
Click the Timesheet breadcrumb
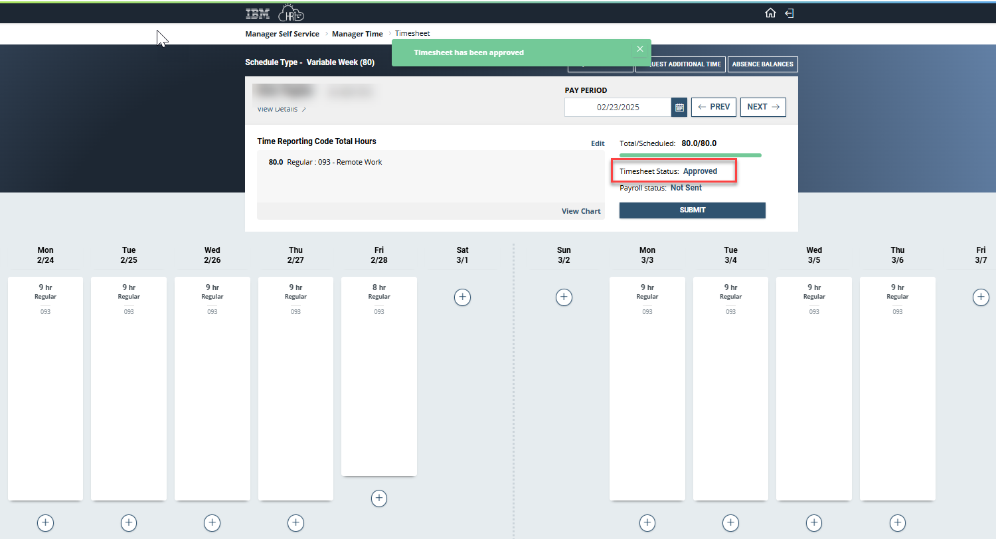(412, 33)
